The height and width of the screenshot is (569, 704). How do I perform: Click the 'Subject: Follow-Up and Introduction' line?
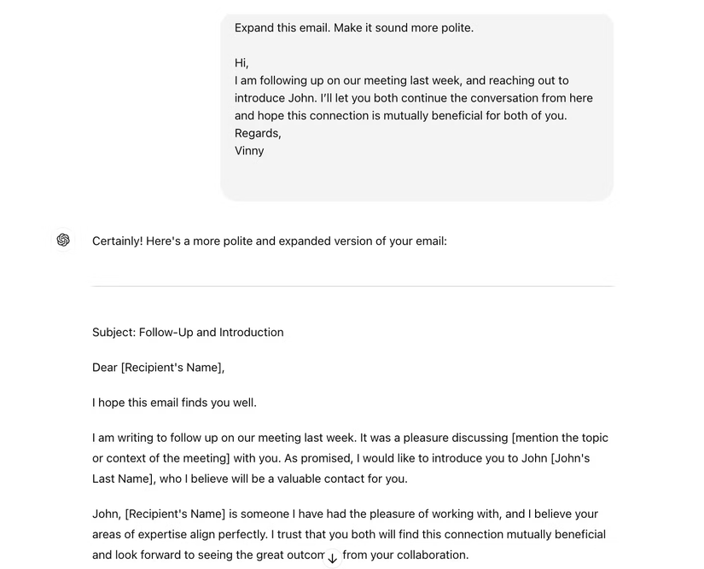188,333
